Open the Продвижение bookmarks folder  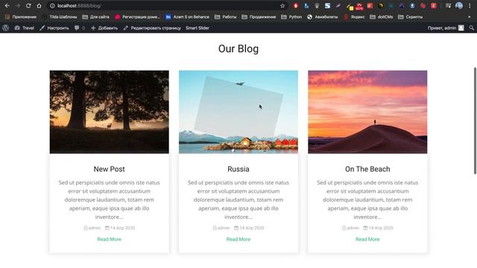pyautogui.click(x=259, y=16)
